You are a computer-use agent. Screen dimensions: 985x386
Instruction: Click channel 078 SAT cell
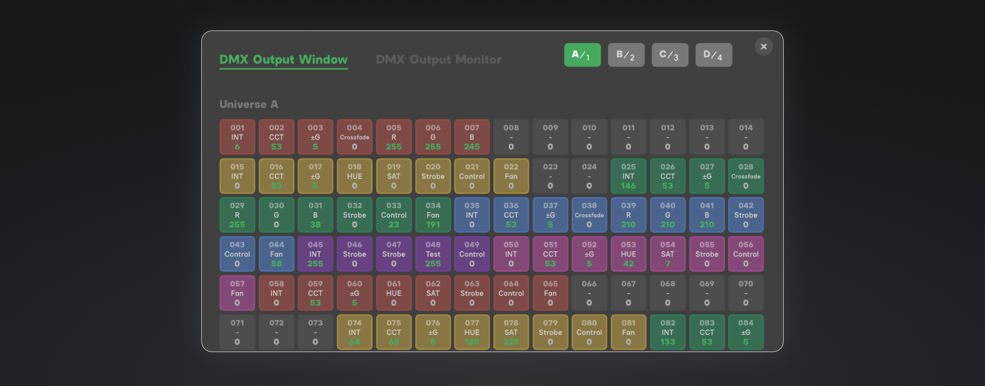point(511,332)
